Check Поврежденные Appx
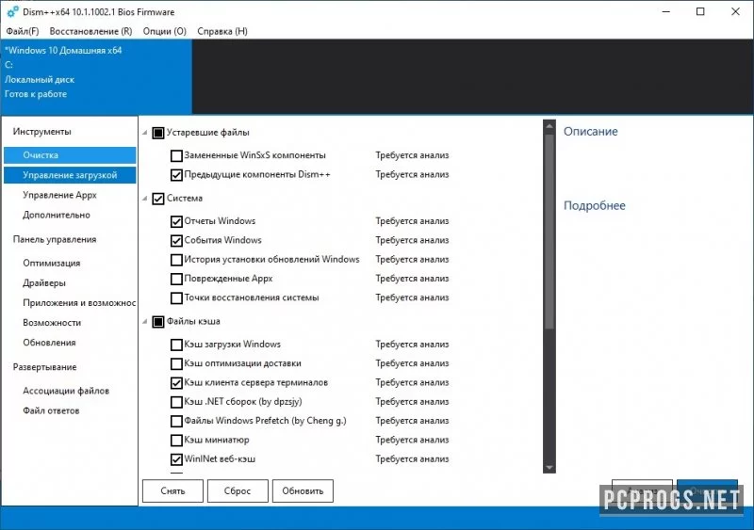Image resolution: width=754 pixels, height=530 pixels. 176,279
